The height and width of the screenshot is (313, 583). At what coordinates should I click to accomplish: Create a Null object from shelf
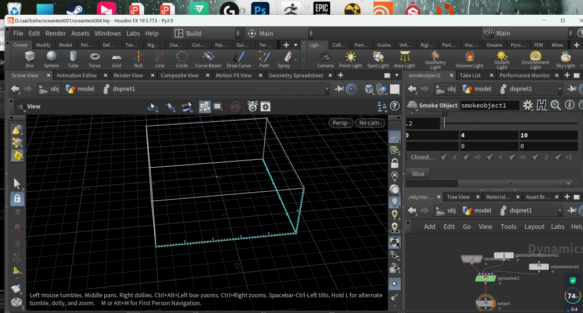138,60
